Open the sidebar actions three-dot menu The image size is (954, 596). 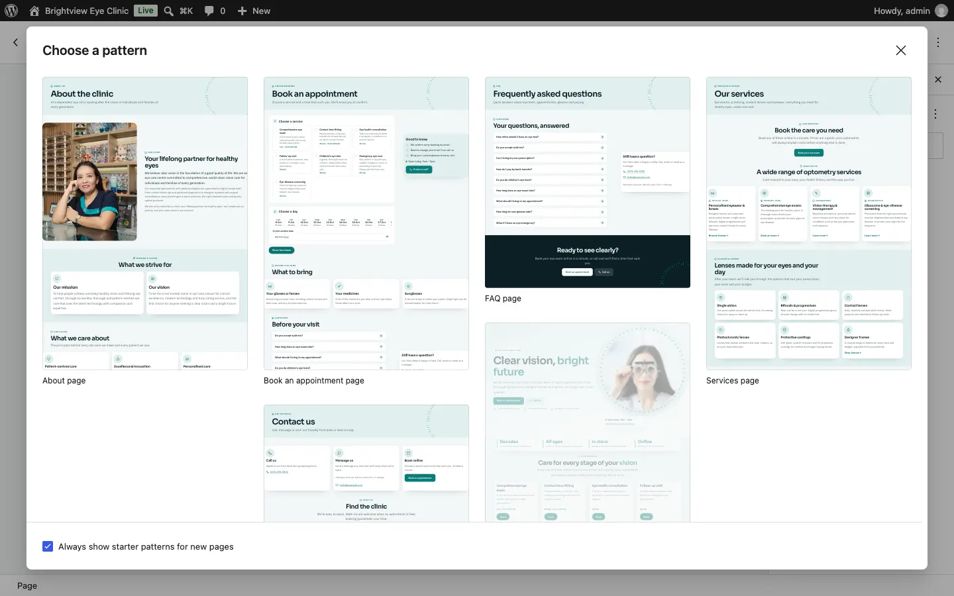[935, 114]
